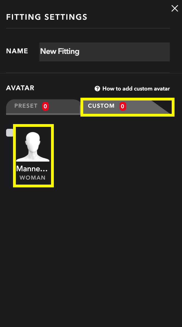
Task: Click the NAME field to rename the fitting
Action: (104, 52)
